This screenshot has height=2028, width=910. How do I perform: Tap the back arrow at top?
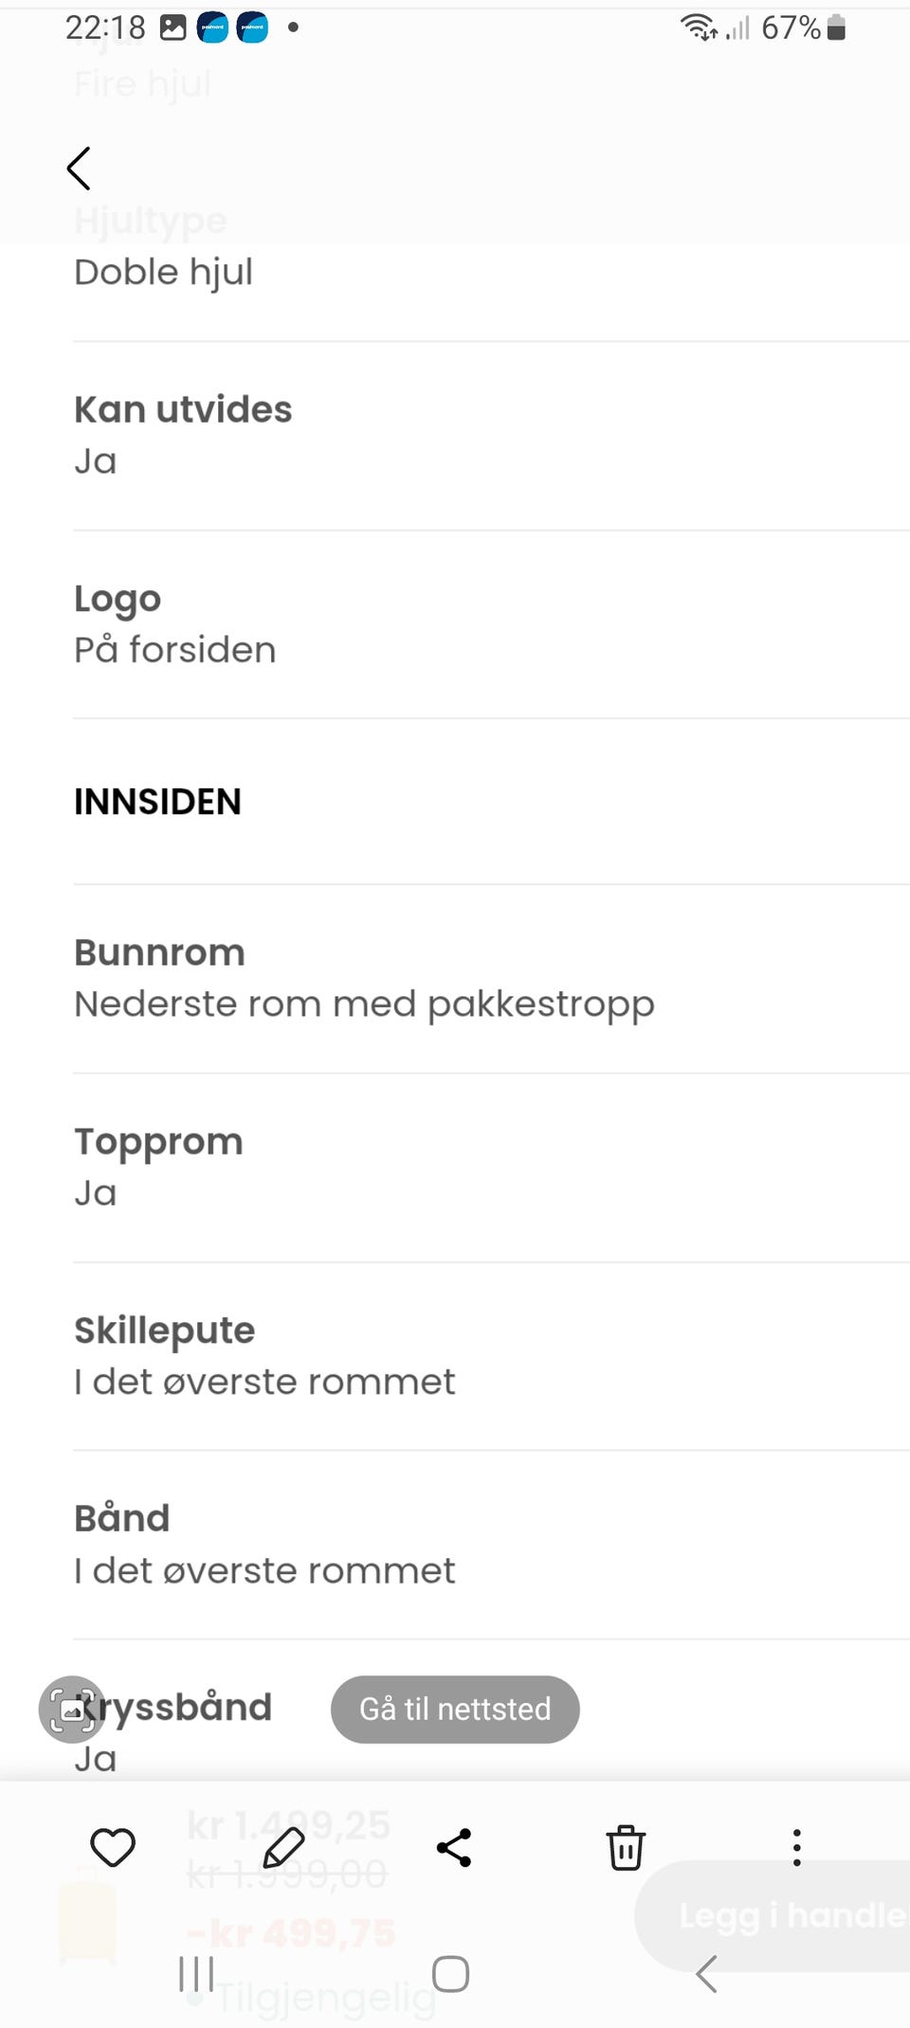[79, 169]
